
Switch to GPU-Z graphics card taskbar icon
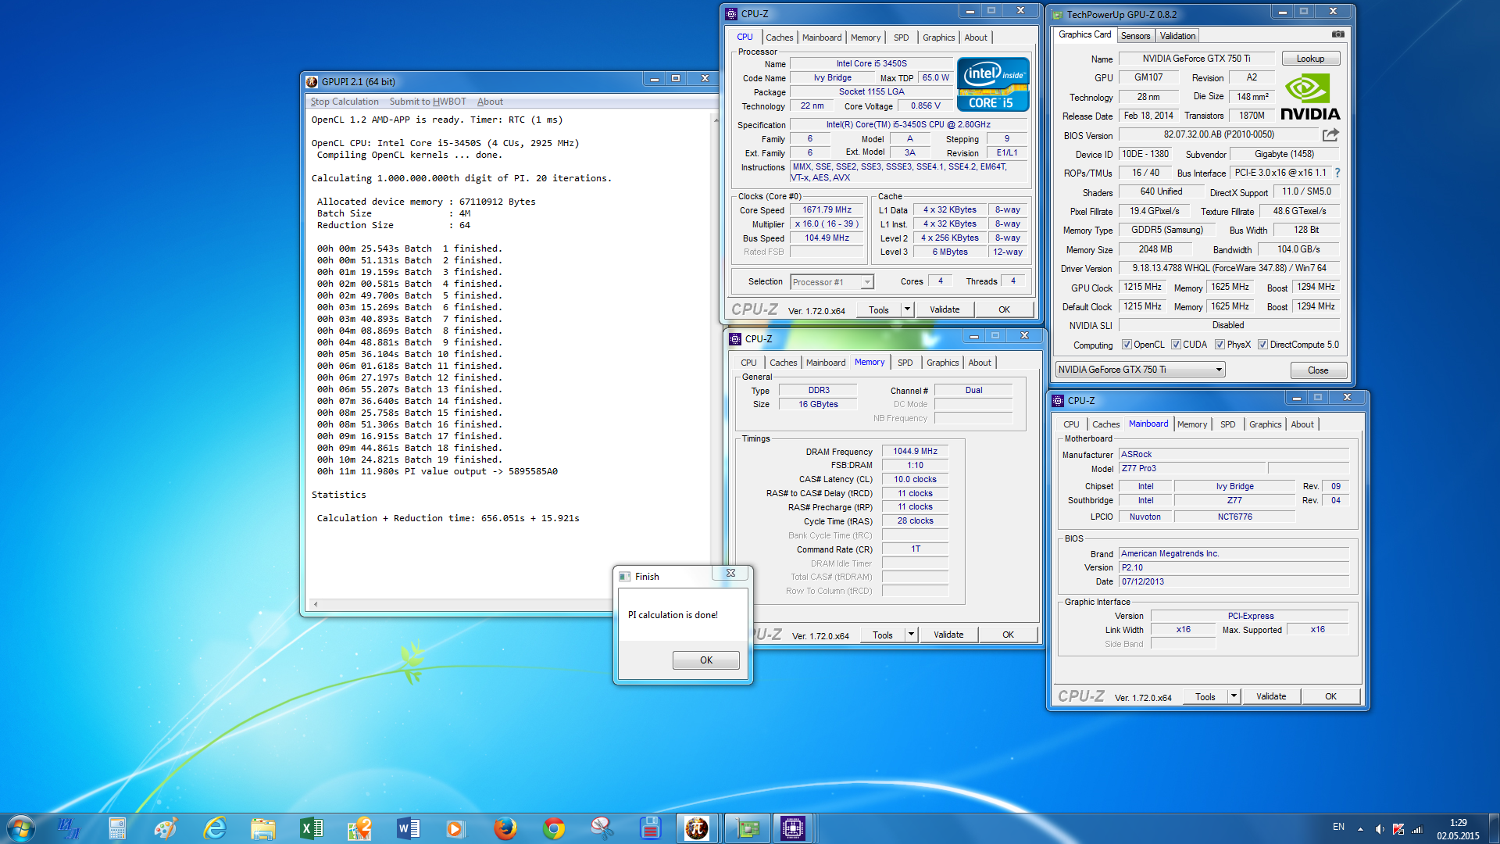click(748, 828)
